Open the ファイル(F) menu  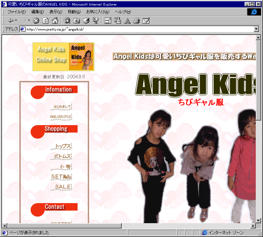[17, 12]
